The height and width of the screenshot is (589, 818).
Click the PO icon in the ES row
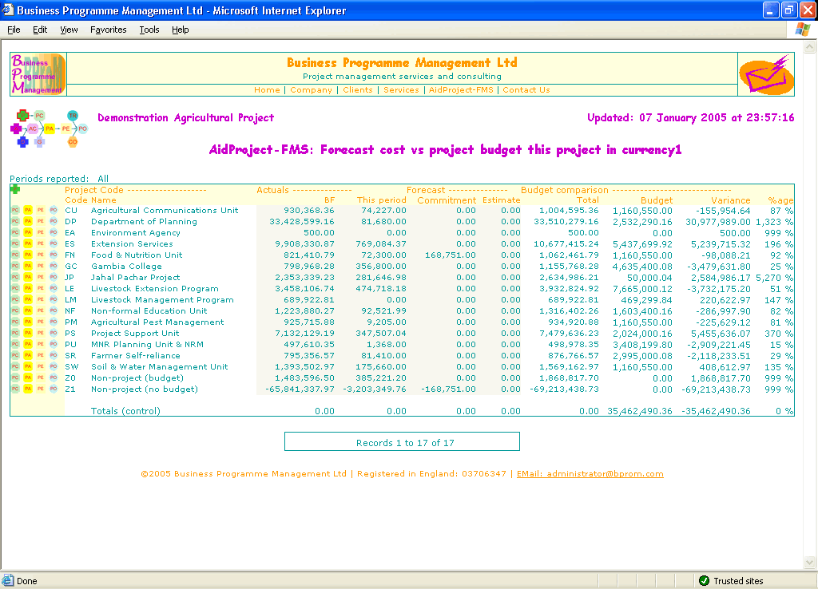tap(54, 243)
